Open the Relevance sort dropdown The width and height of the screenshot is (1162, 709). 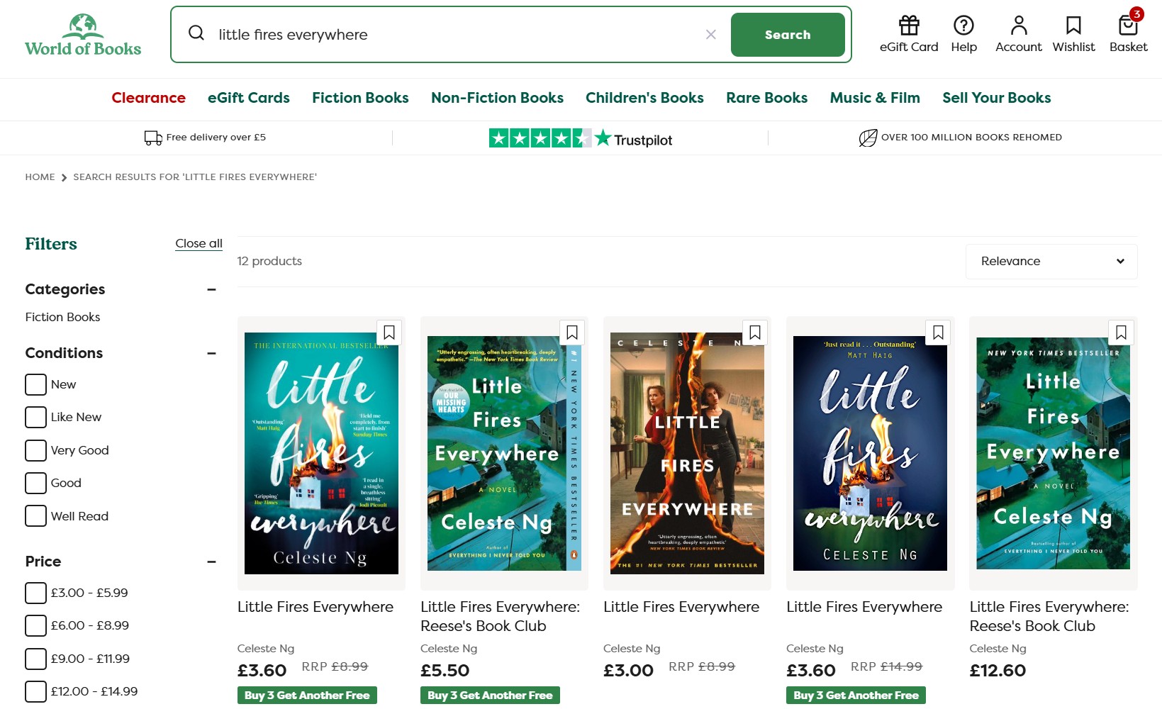coord(1051,261)
